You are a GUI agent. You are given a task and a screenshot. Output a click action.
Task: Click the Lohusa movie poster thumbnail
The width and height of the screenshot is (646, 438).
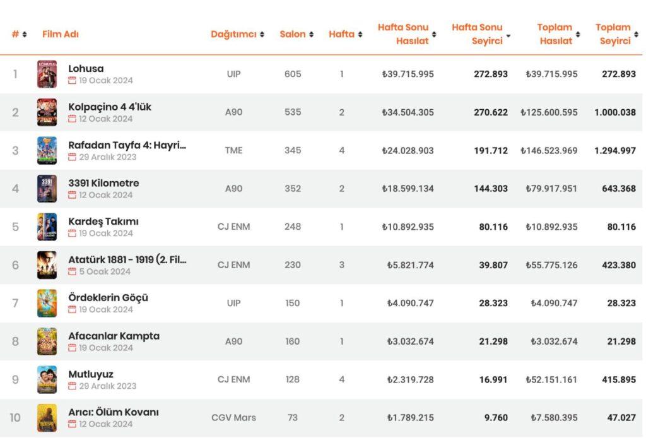coord(47,74)
